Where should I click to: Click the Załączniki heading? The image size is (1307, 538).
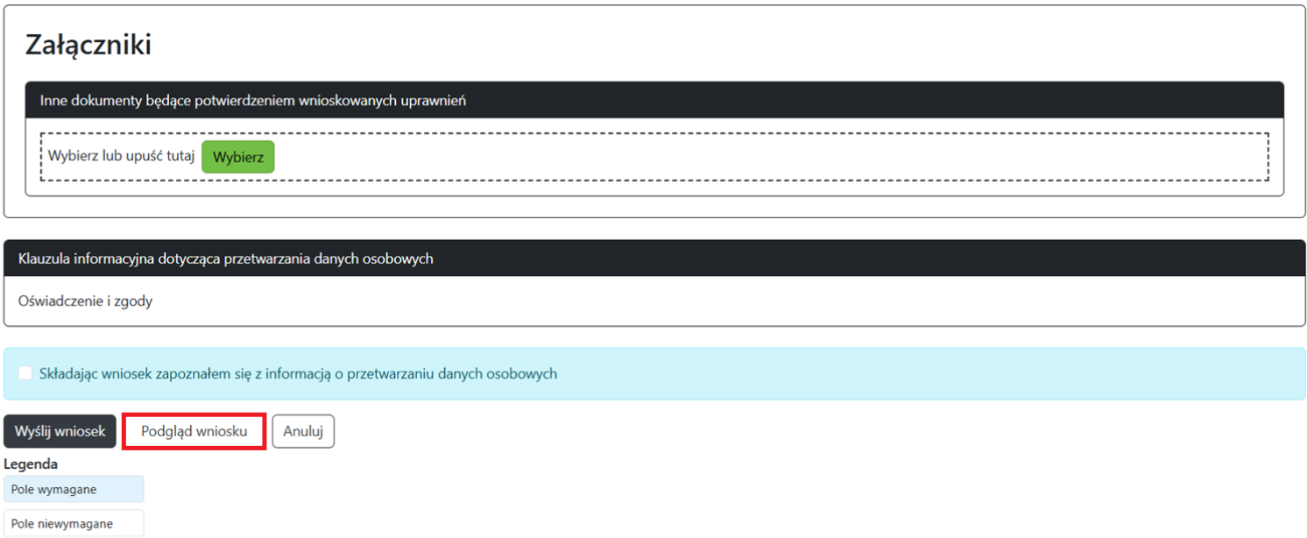[x=88, y=46]
